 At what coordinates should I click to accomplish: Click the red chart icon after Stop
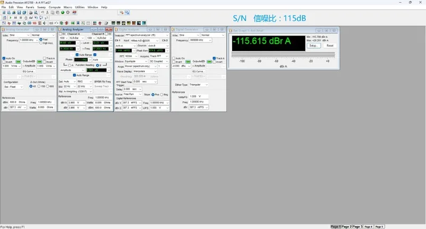coord(74,12)
